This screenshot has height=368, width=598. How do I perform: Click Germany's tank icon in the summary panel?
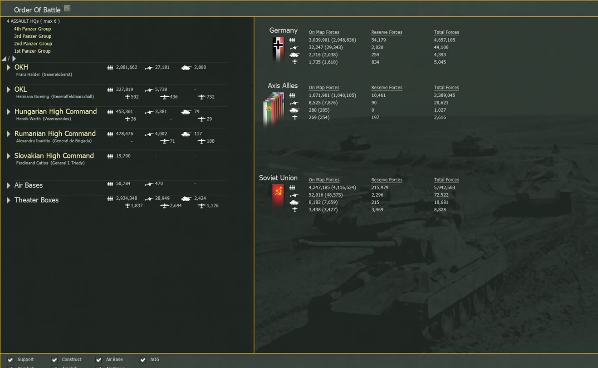(294, 55)
